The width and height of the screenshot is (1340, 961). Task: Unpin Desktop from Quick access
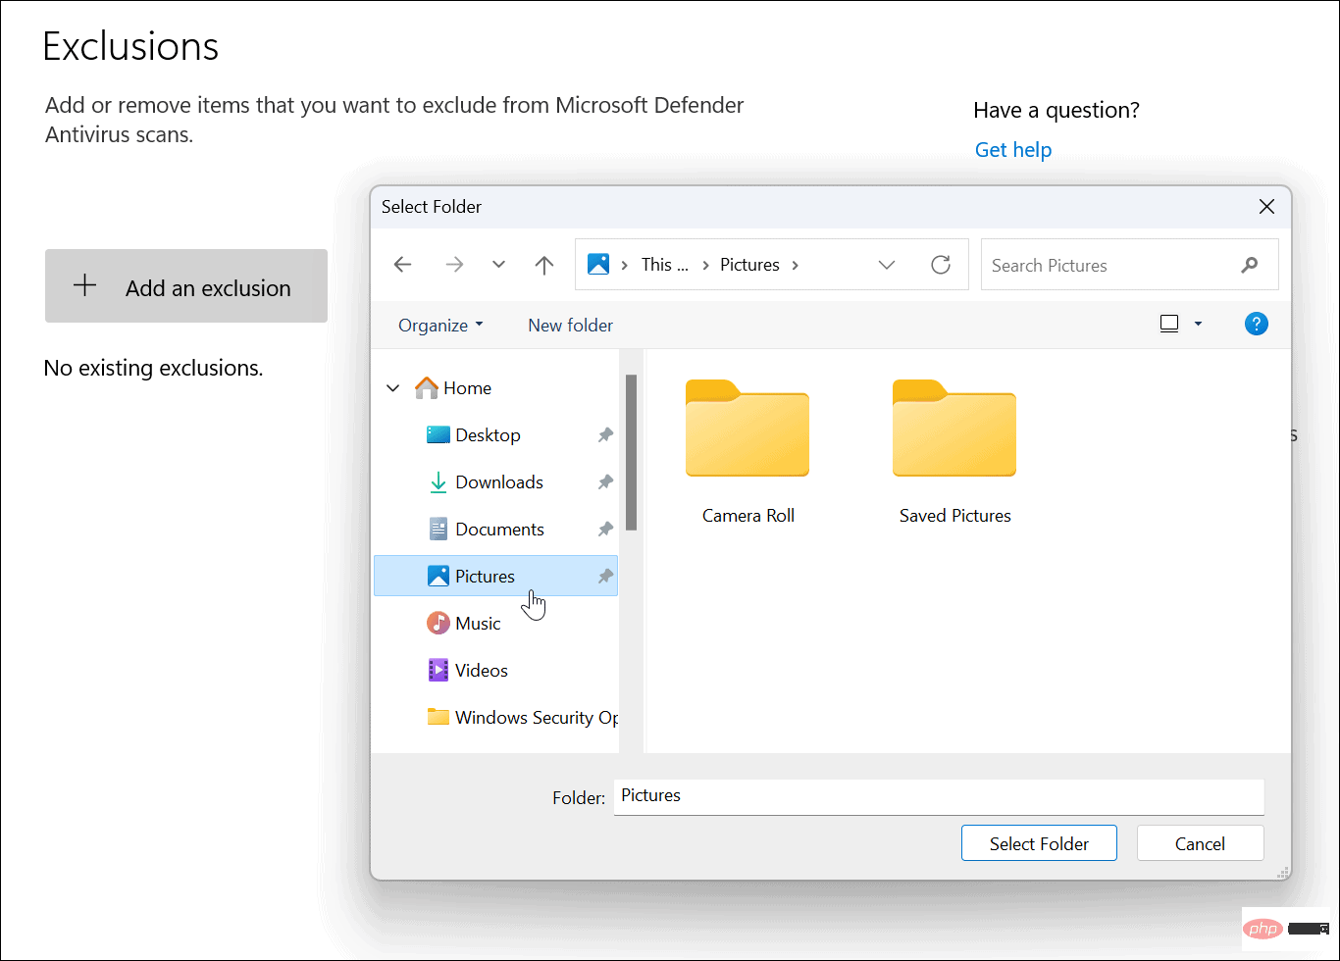(604, 434)
